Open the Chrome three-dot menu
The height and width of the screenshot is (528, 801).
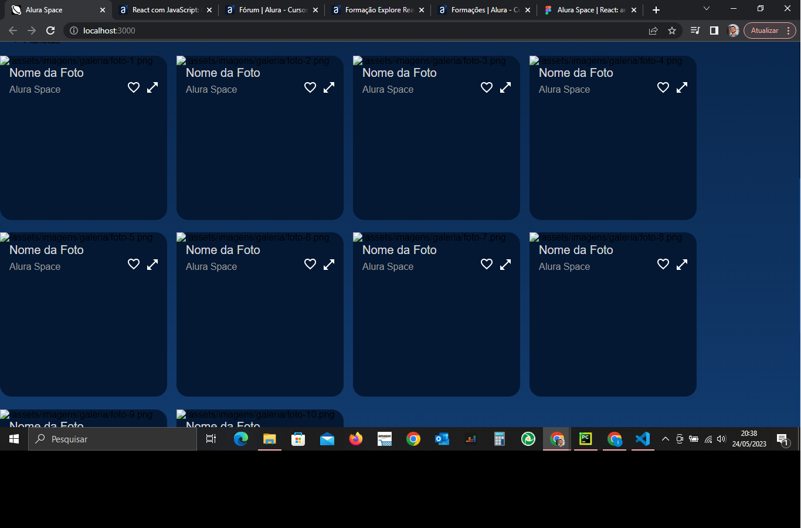(x=789, y=31)
